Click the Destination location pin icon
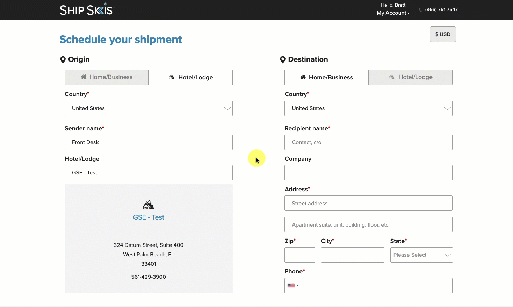Viewport: 513px width, 307px height. [x=283, y=60]
